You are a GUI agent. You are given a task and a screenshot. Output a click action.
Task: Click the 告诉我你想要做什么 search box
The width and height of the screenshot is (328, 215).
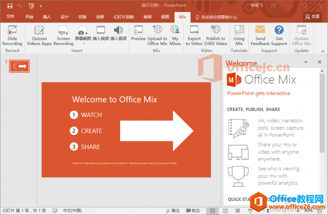pyautogui.click(x=216, y=17)
